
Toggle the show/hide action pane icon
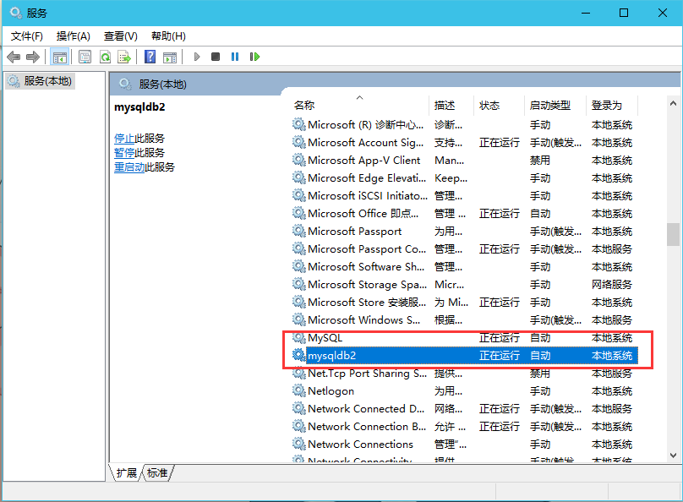170,57
